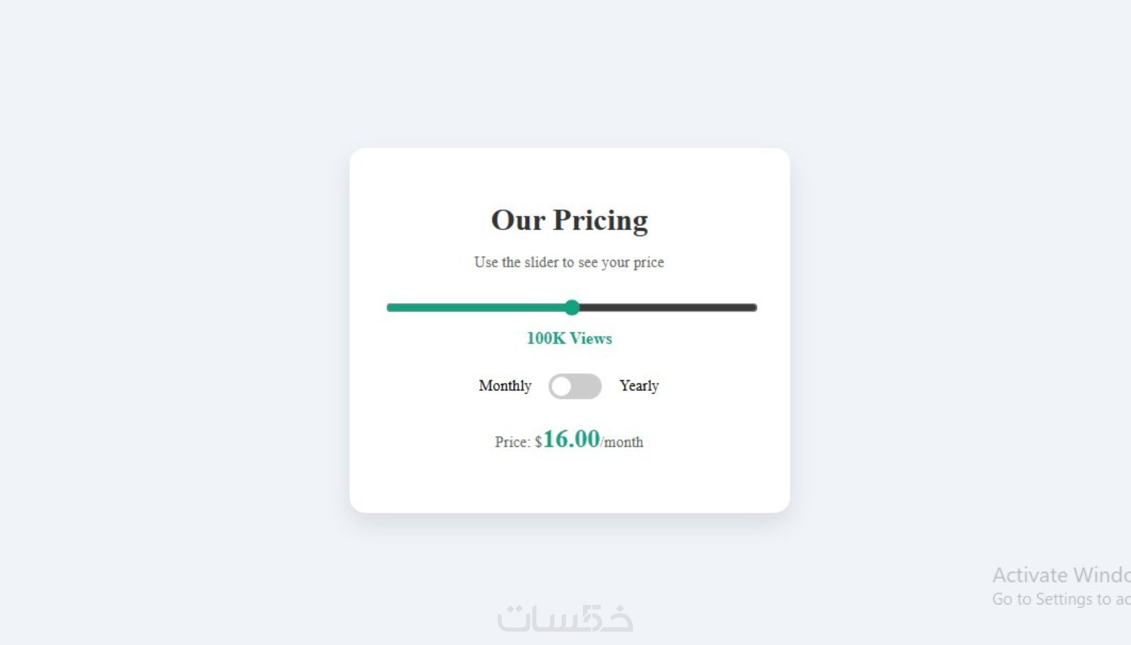Select the Monthly billing label

[x=505, y=386]
